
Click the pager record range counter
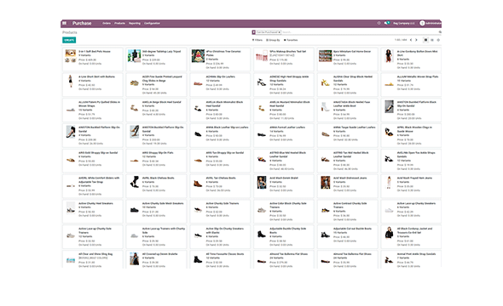[401, 40]
